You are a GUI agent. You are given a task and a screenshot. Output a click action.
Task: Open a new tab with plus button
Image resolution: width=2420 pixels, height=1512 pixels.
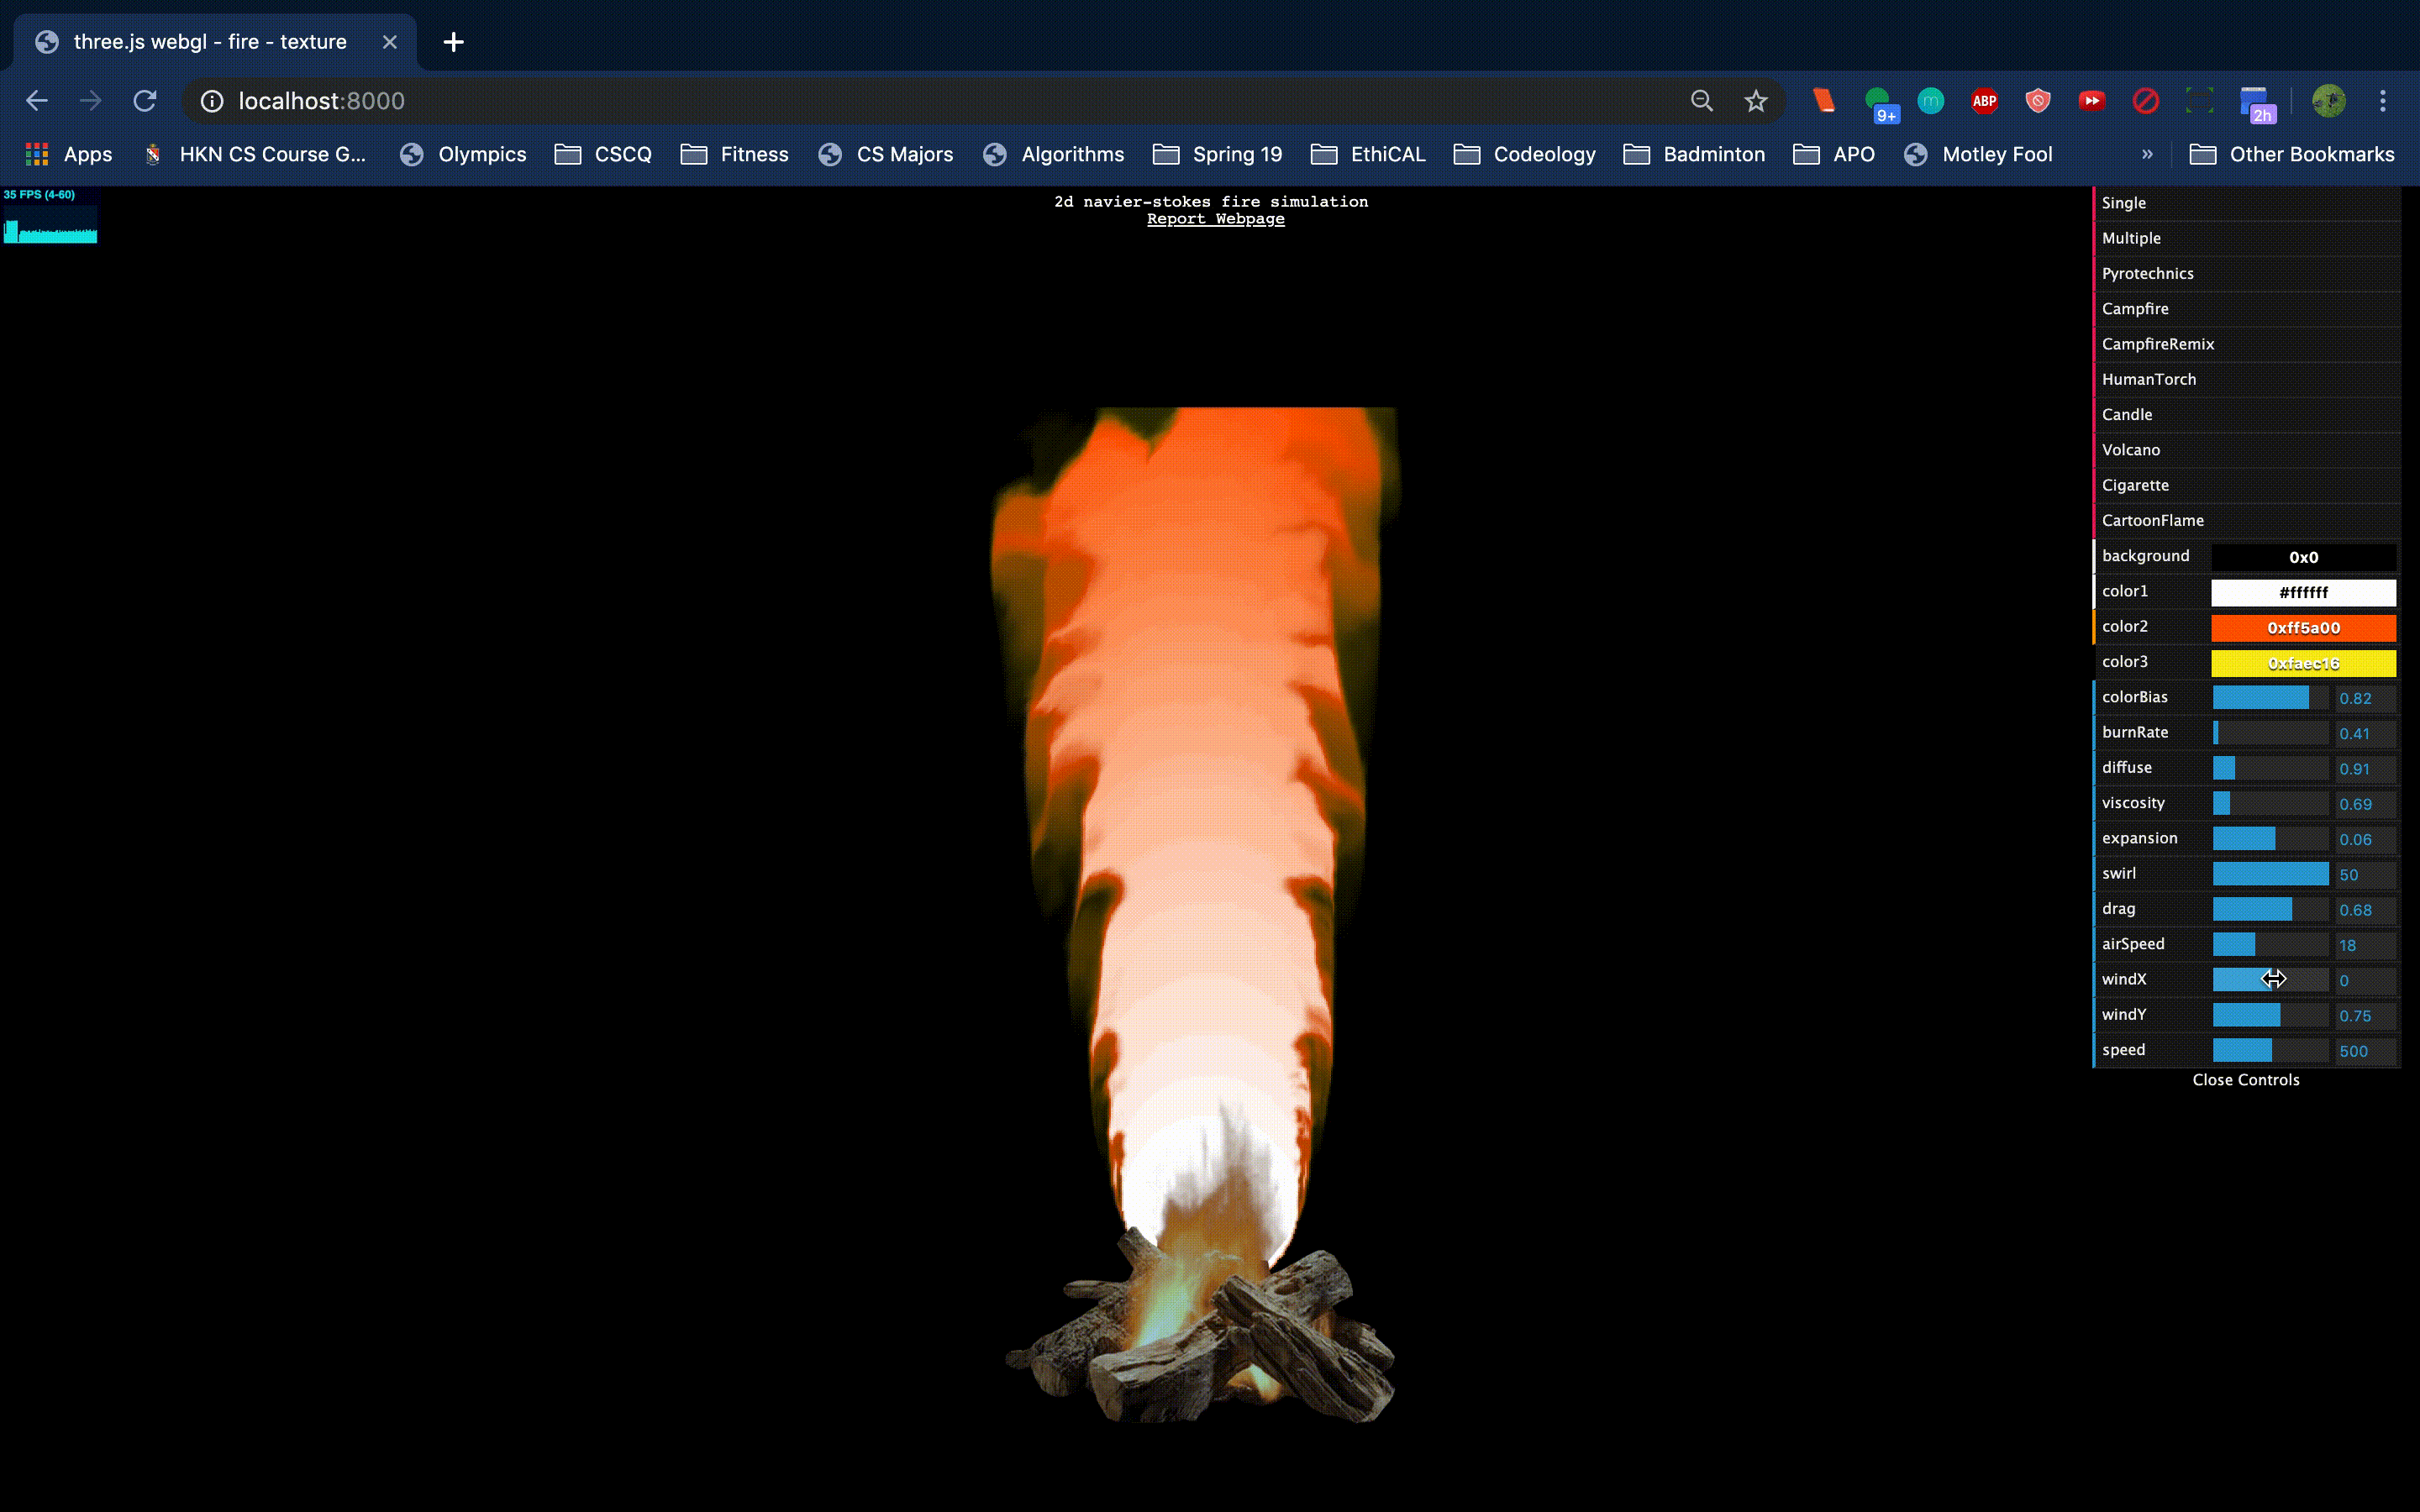(x=453, y=42)
